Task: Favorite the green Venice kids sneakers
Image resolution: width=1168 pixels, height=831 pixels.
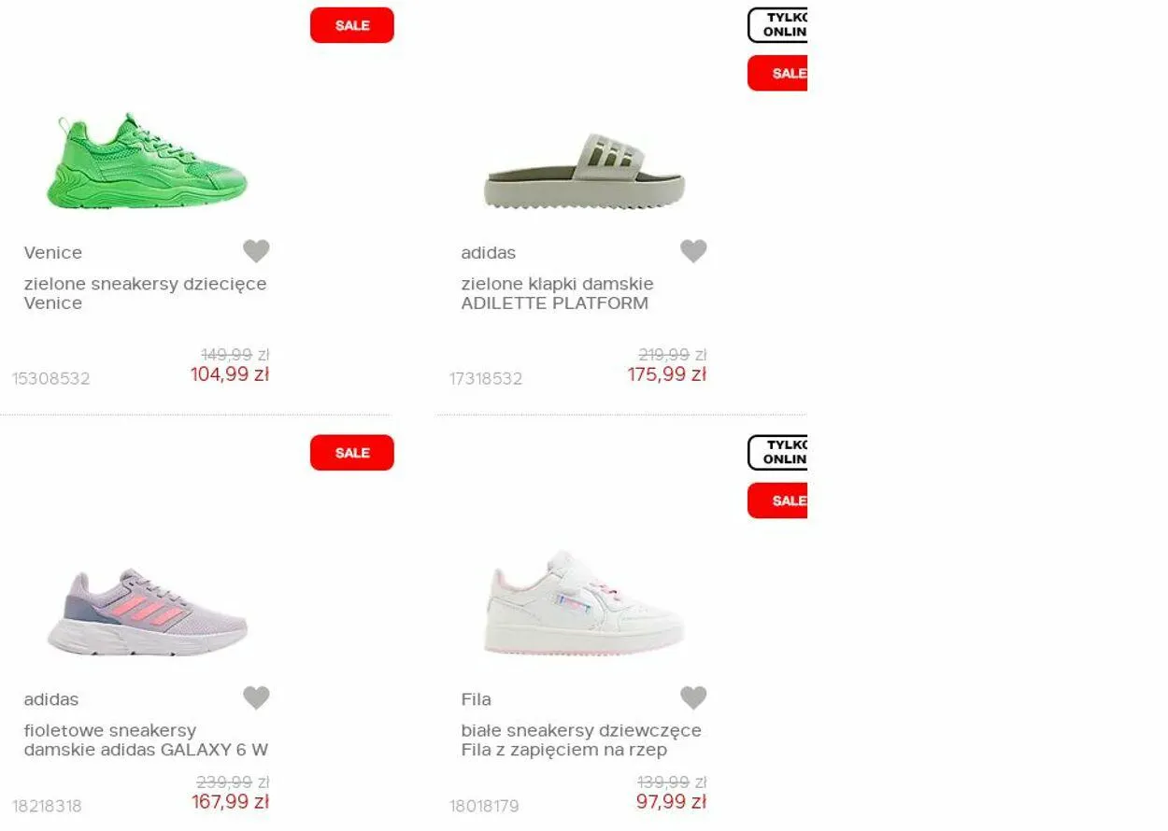Action: coord(256,251)
